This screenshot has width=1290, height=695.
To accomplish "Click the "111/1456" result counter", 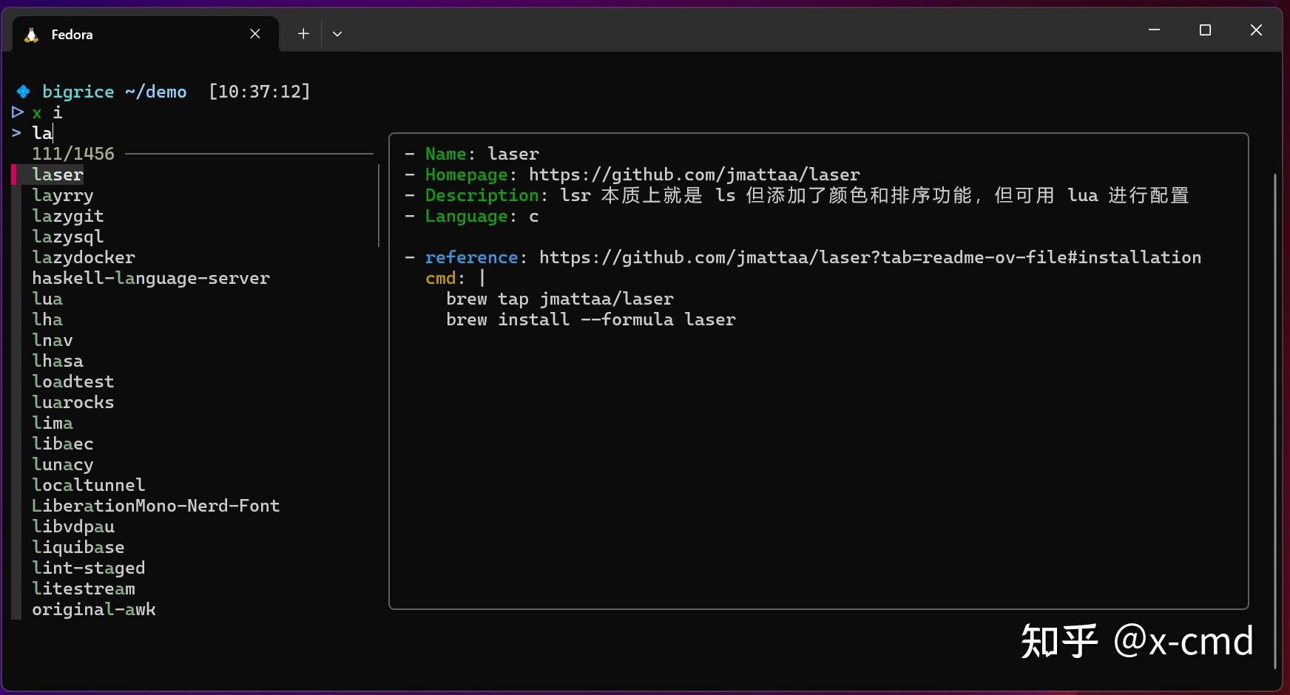I will 72,153.
